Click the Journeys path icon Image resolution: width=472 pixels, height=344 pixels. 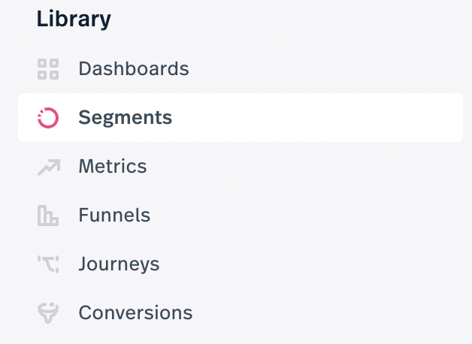pos(48,264)
